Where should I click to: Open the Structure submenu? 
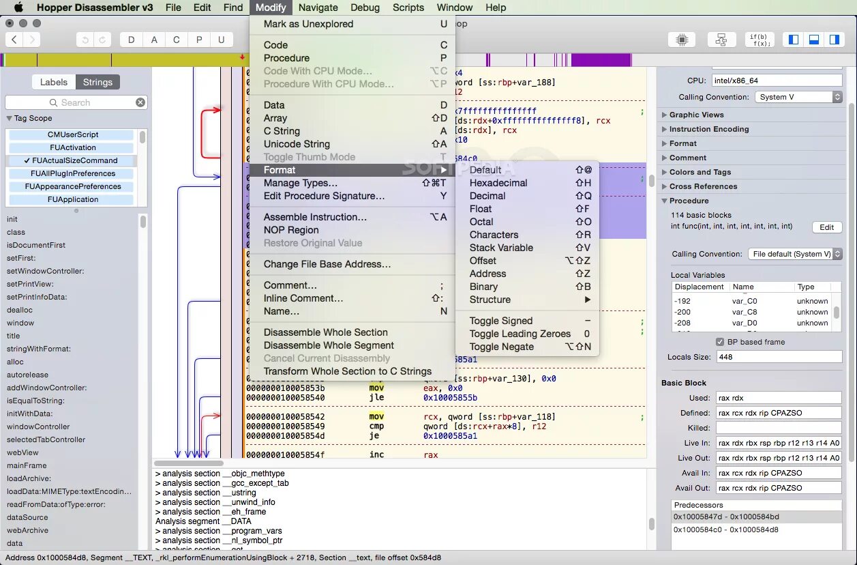527,300
